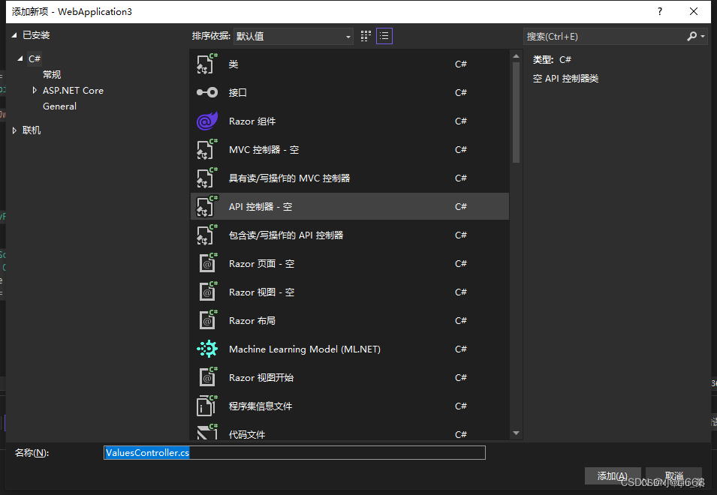Click the scrollbar down arrow
Viewport: 717px width, 495px height.
click(x=517, y=433)
